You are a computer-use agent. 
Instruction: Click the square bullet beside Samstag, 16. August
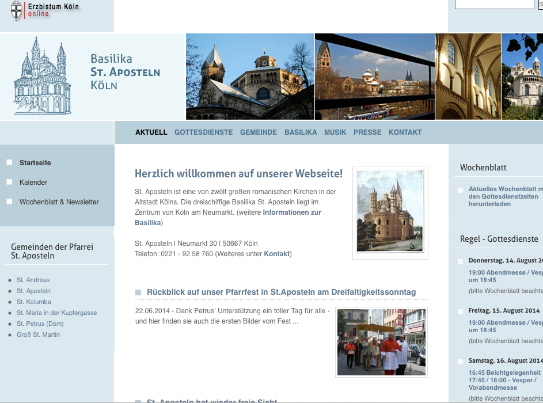pos(460,362)
